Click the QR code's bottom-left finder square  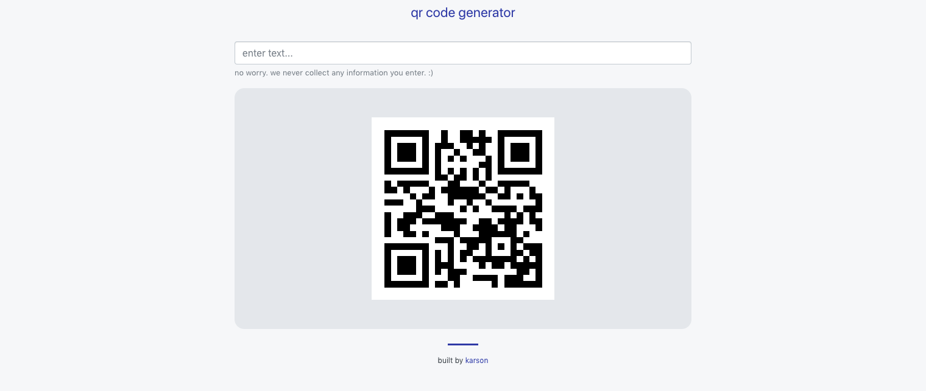point(406,265)
